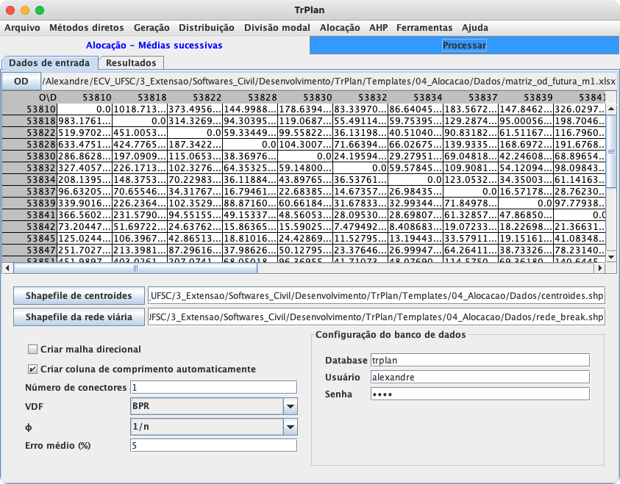The height and width of the screenshot is (484, 620).
Task: Select cell 36.53761... in row 53834
Action: tap(360, 180)
